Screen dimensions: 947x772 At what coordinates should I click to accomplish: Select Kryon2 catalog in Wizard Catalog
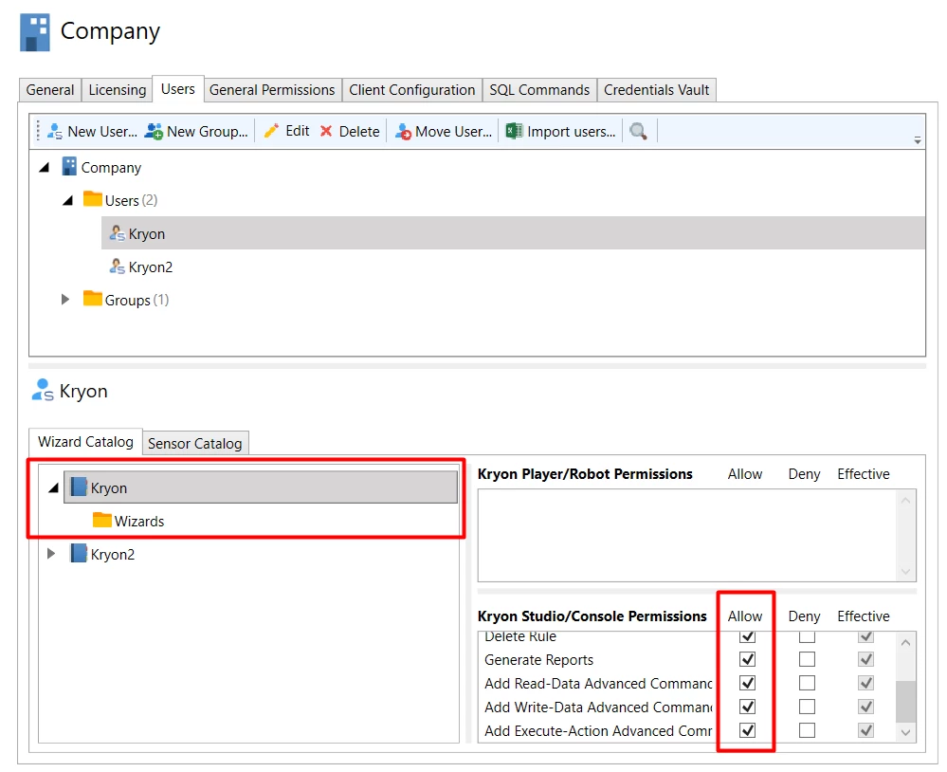[x=113, y=554]
